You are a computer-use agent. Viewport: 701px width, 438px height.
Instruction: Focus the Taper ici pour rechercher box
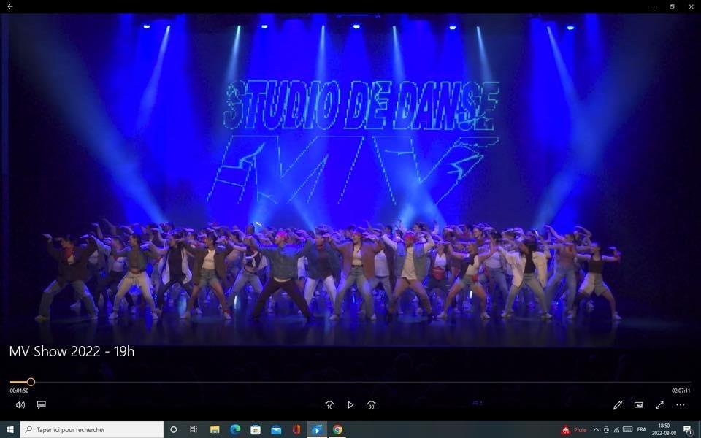click(92, 429)
